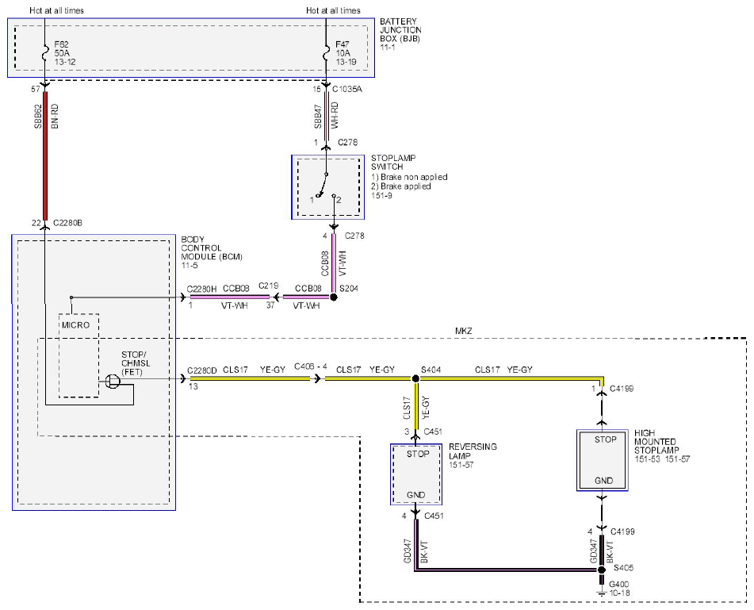Click the reversing lamp STOP/GND component box
754x610 pixels.
[x=416, y=474]
